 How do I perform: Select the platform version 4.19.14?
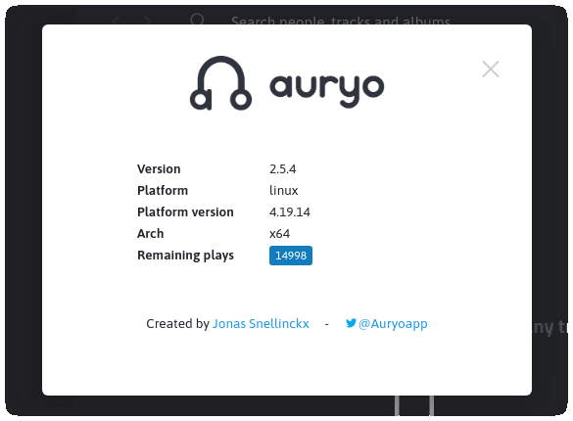(289, 211)
